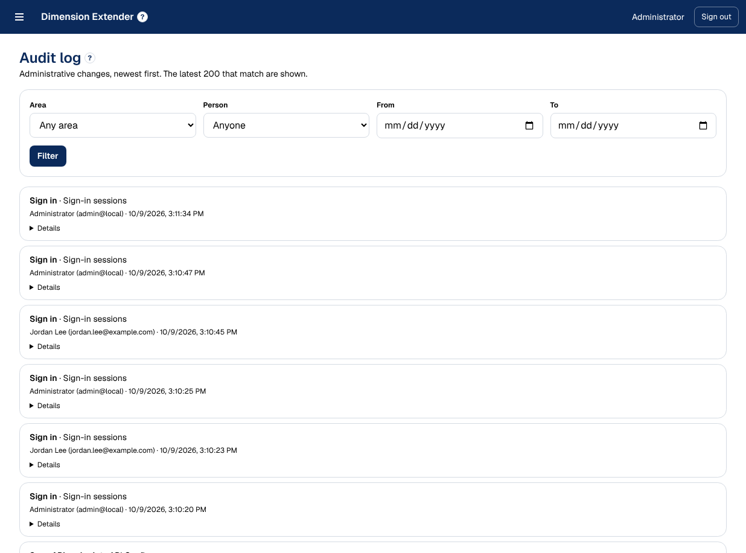Open calendar picker in To date field
Viewport: 746px width, 553px height.
coord(703,126)
